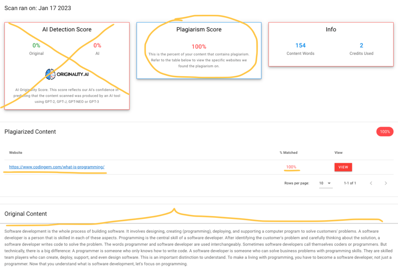
Task: Click the rows per page dropdown arrow
Action: 329,183
